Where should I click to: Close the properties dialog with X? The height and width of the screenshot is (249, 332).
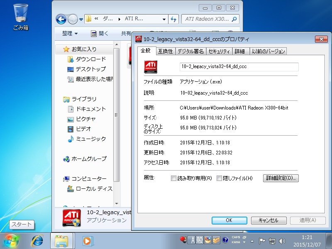(x=321, y=39)
